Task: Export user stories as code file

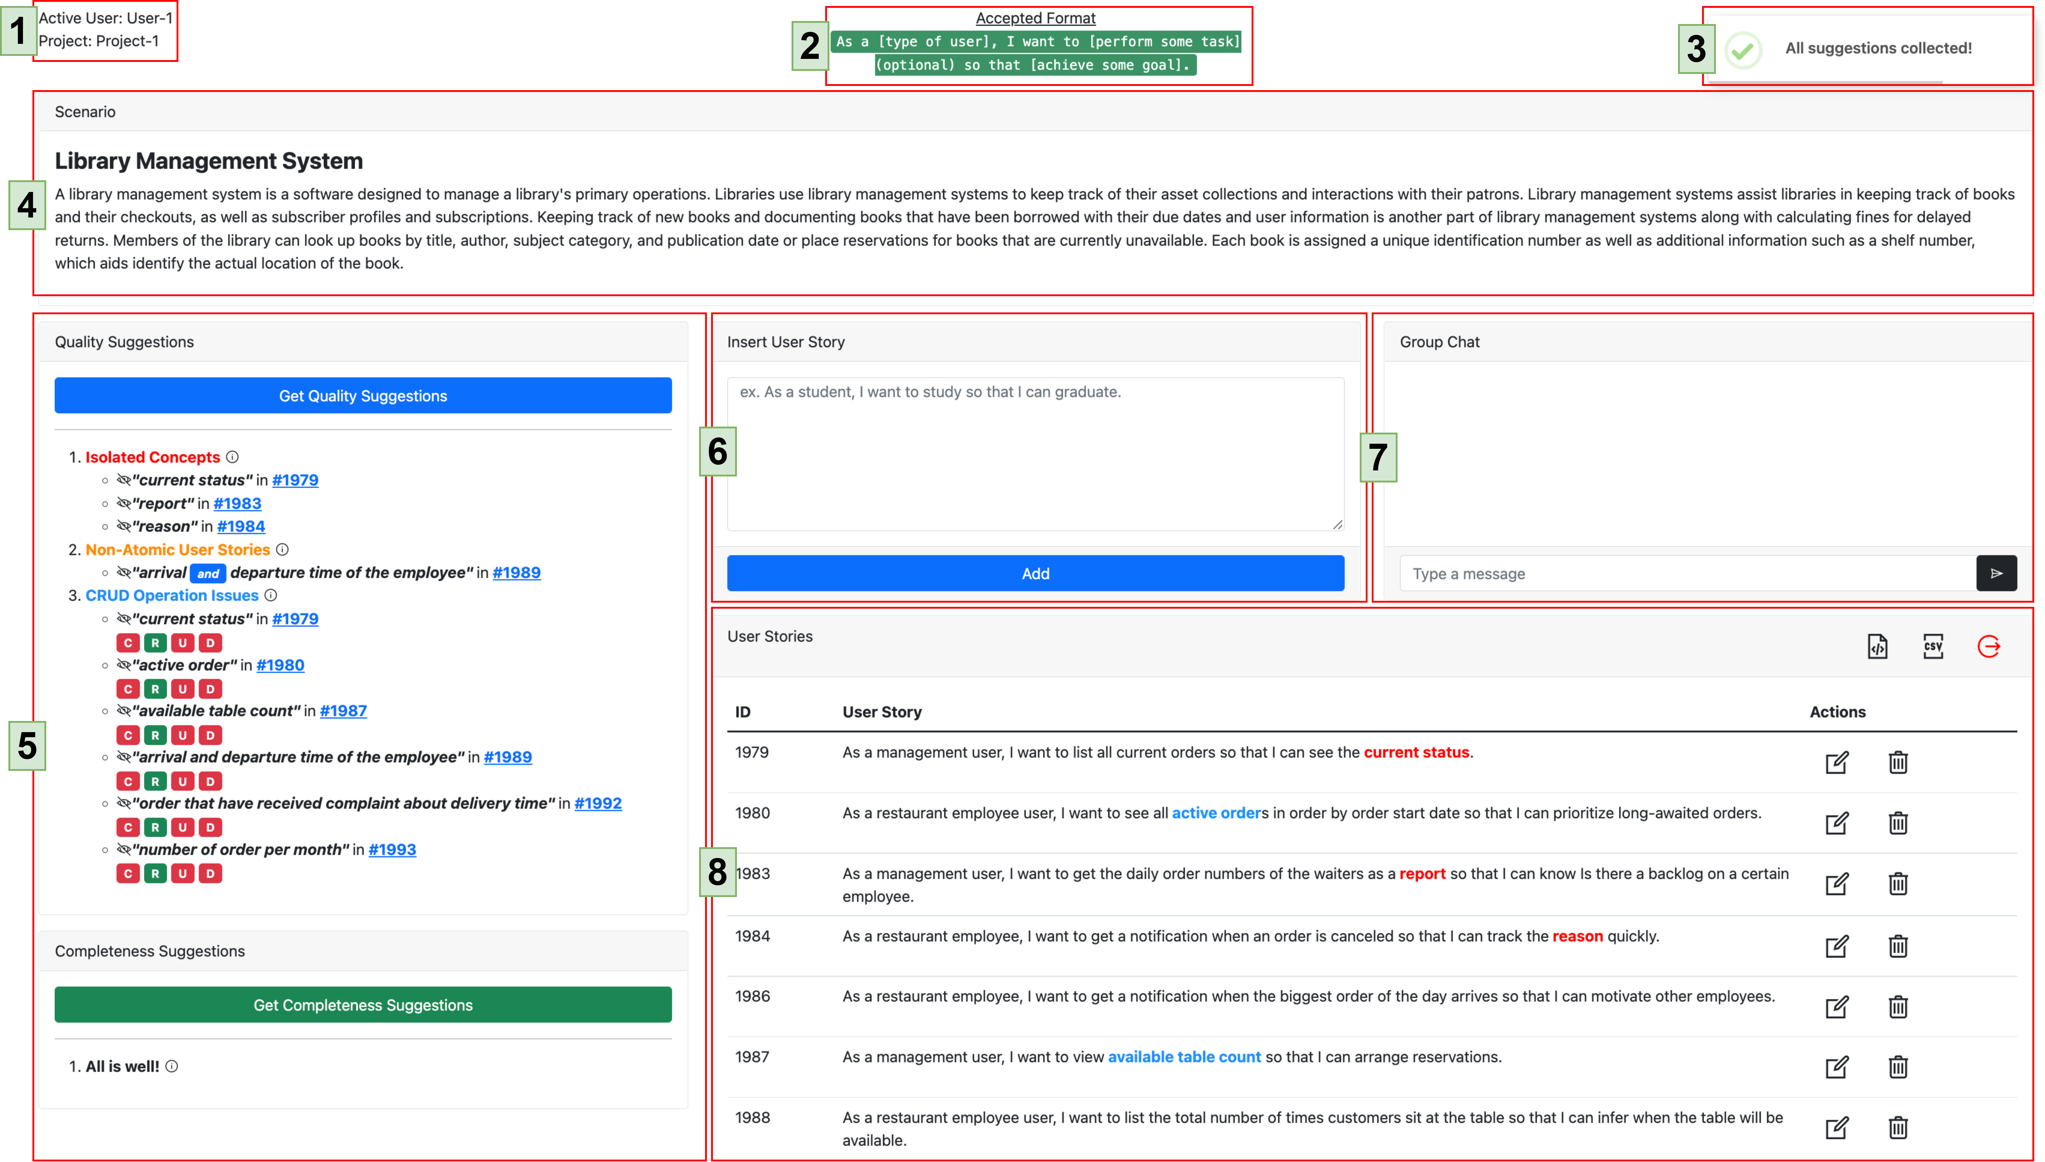Action: (1877, 646)
